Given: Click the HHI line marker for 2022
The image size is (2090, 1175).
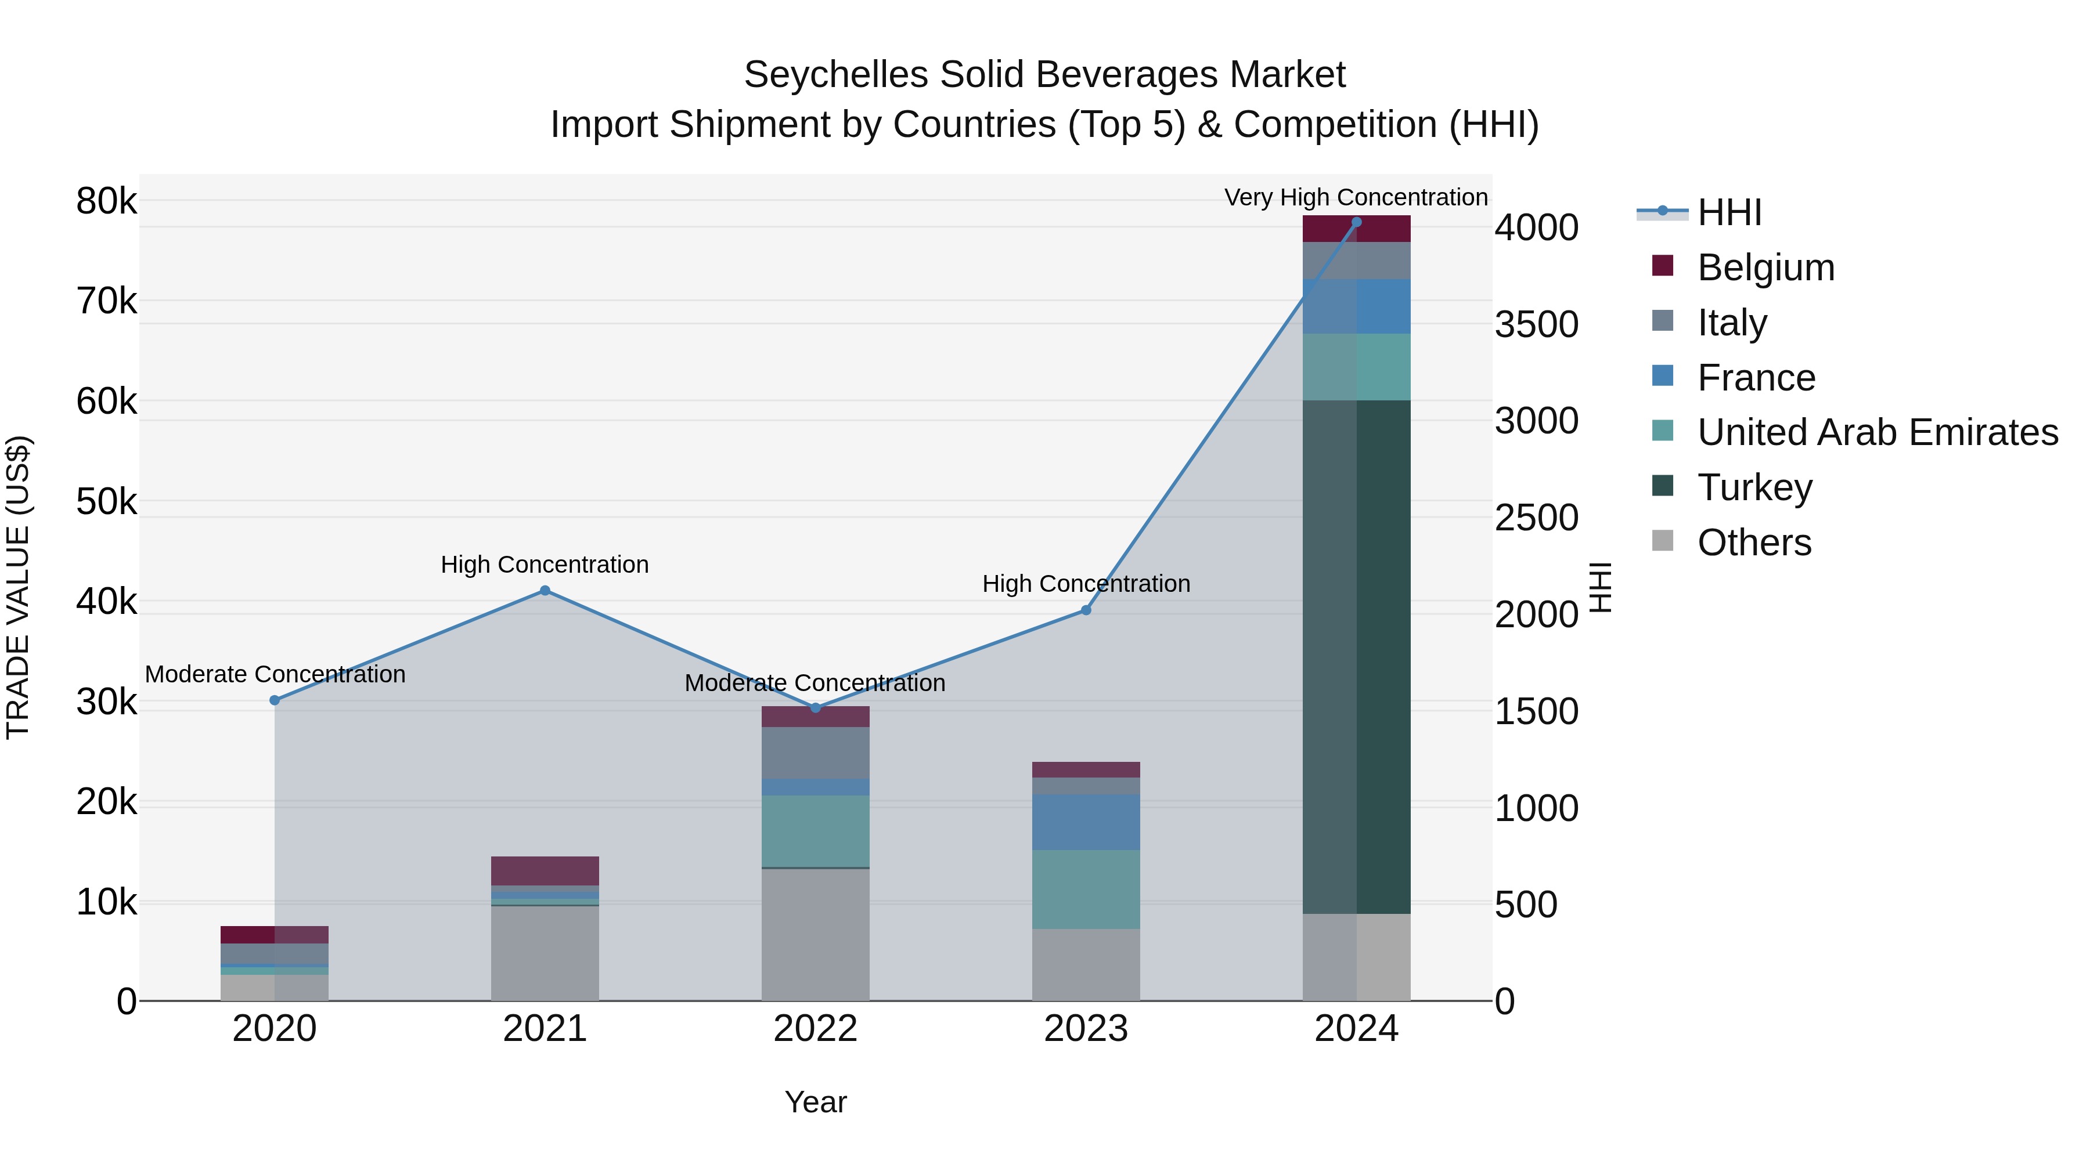Looking at the screenshot, I should coord(816,708).
